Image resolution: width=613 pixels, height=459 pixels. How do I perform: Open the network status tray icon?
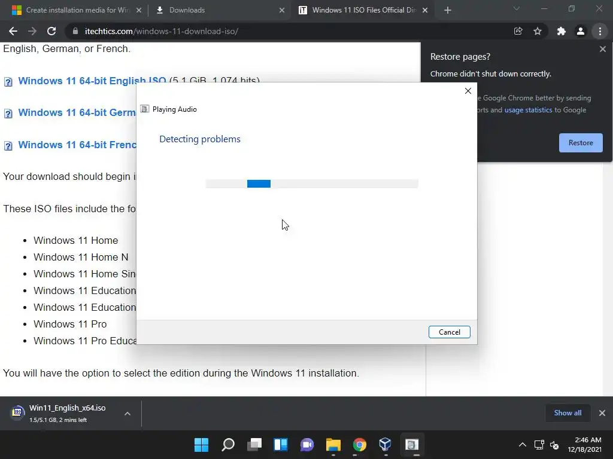(x=539, y=445)
